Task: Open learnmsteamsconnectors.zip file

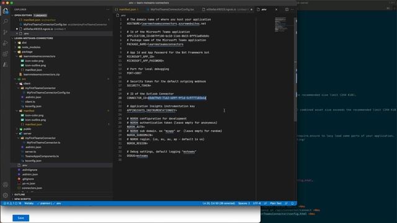Action: (x=42, y=74)
